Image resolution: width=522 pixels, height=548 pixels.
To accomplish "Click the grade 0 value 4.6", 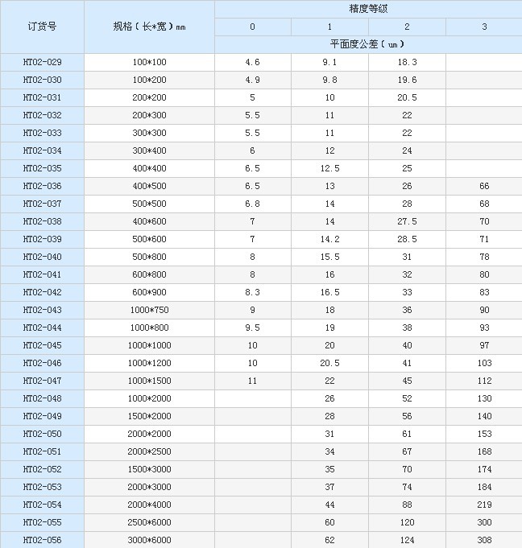I will (x=252, y=62).
